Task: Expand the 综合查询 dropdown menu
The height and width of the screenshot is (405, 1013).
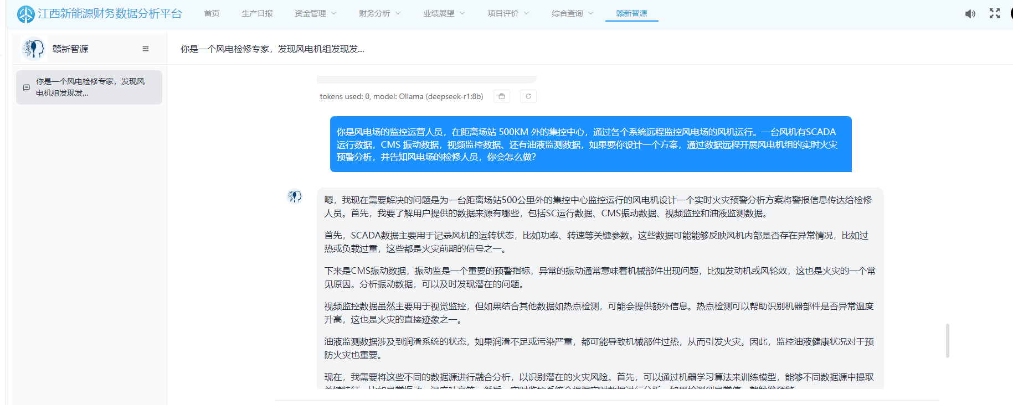Action: (572, 13)
